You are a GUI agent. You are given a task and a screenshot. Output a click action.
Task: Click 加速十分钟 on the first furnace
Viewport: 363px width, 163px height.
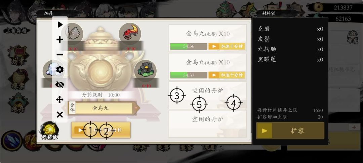coord(227,46)
